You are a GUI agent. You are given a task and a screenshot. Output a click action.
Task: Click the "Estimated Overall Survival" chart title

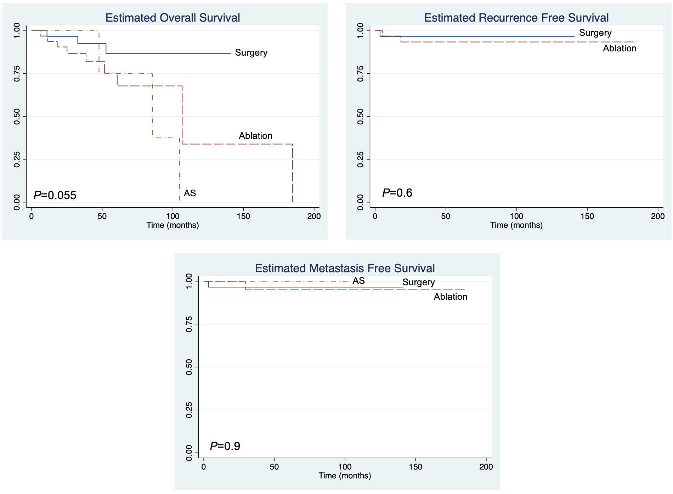[x=173, y=18]
